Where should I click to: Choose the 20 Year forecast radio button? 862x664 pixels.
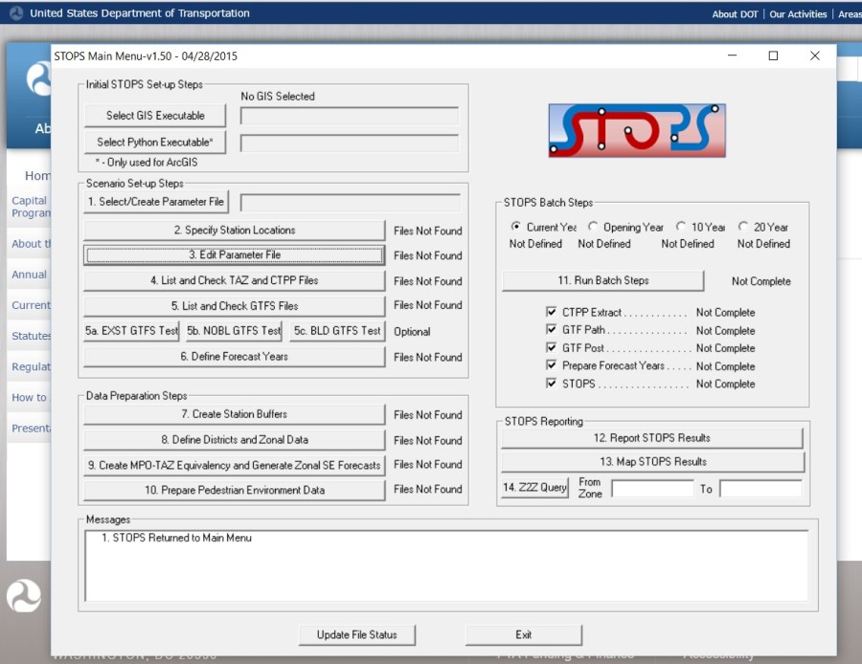(x=743, y=227)
